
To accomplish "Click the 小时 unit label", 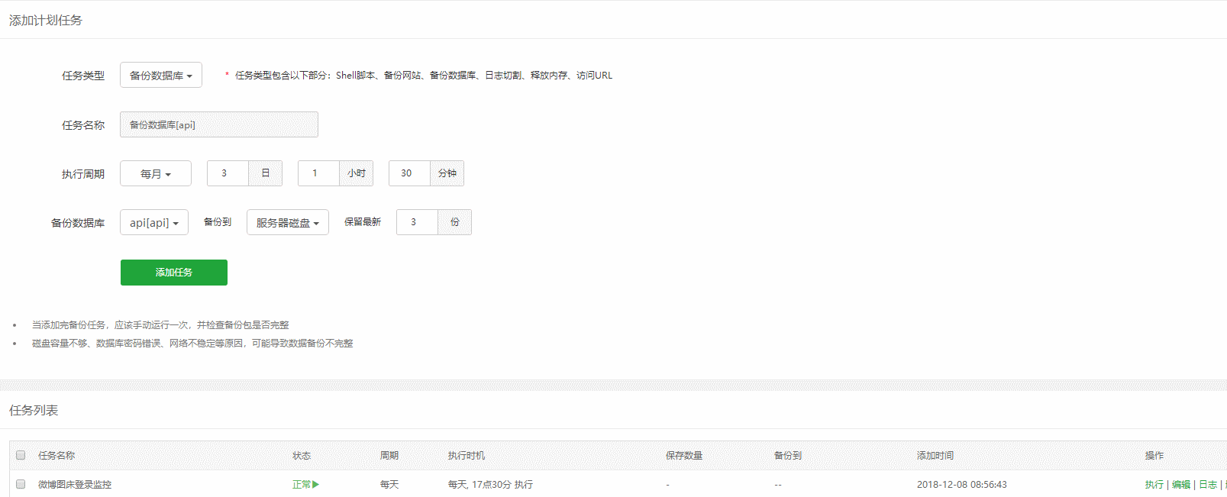I will 357,173.
